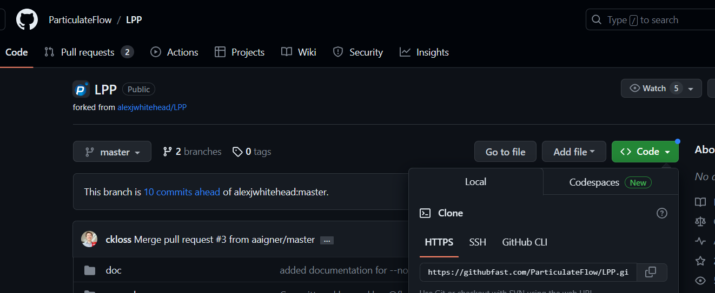Open the Watch dropdown
Screen dimensions: 715x293
pyautogui.click(x=661, y=88)
